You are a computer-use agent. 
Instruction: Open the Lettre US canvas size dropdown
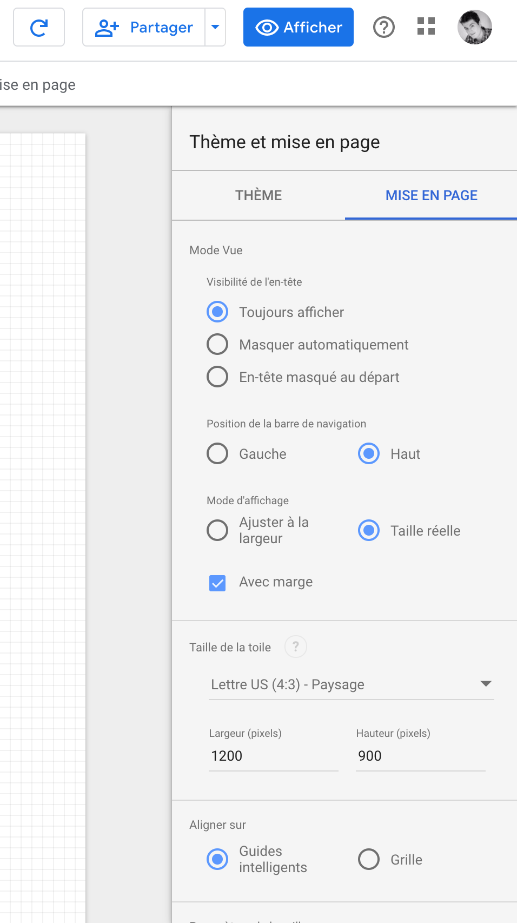coord(352,684)
